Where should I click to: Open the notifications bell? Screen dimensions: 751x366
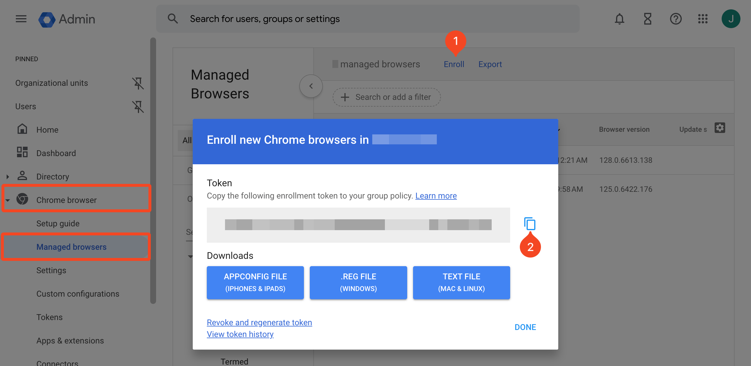619,19
